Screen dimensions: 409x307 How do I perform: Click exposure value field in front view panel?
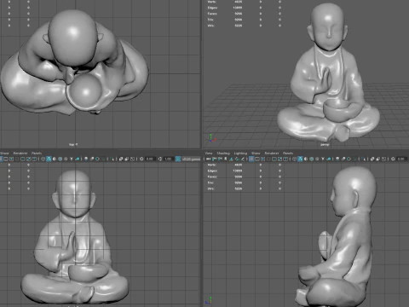150,159
